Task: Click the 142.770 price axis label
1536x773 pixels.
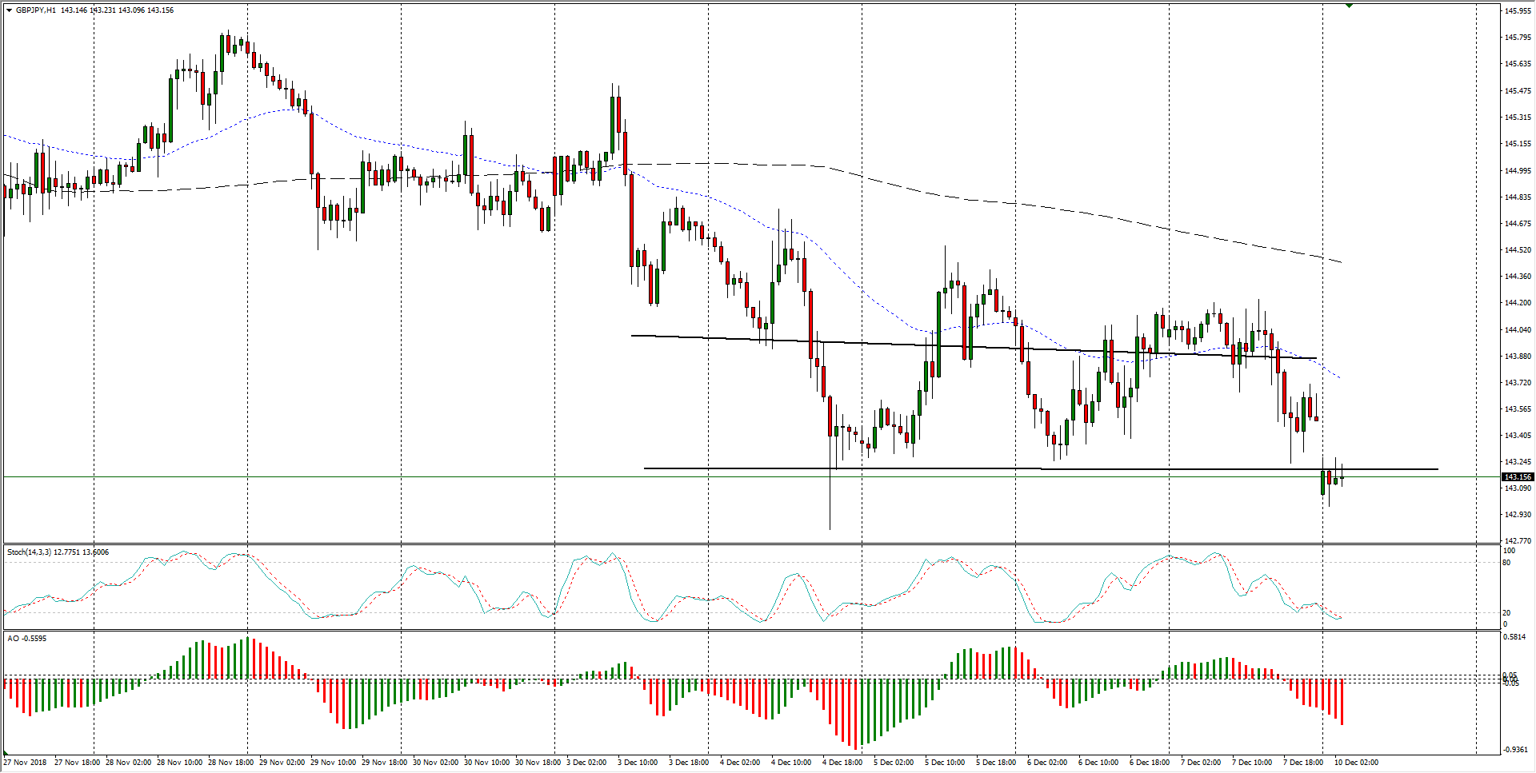Action: pyautogui.click(x=1517, y=541)
